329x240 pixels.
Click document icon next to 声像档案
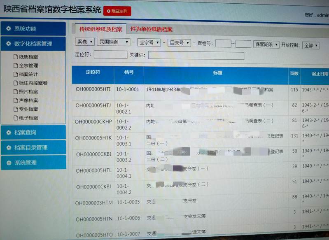pyautogui.click(x=16, y=100)
